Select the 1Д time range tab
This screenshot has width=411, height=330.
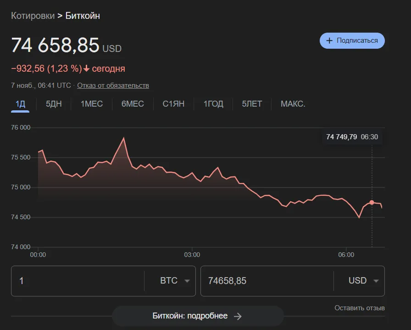pos(20,104)
